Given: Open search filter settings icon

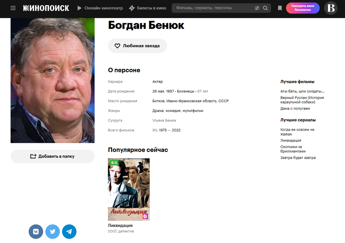Looking at the screenshot, I should (x=257, y=8).
